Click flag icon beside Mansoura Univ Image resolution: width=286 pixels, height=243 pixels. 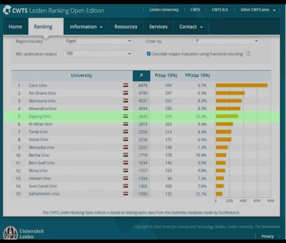pyautogui.click(x=126, y=100)
